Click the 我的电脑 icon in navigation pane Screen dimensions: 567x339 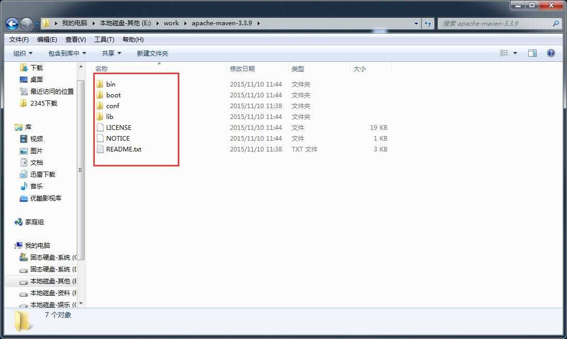pos(19,245)
